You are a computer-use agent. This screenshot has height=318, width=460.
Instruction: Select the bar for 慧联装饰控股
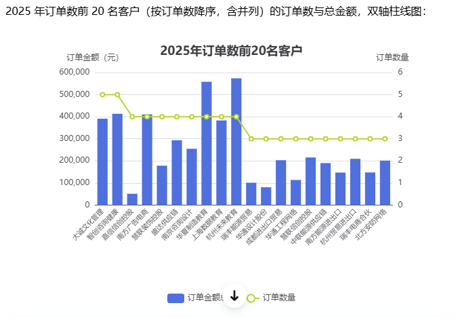(162, 185)
